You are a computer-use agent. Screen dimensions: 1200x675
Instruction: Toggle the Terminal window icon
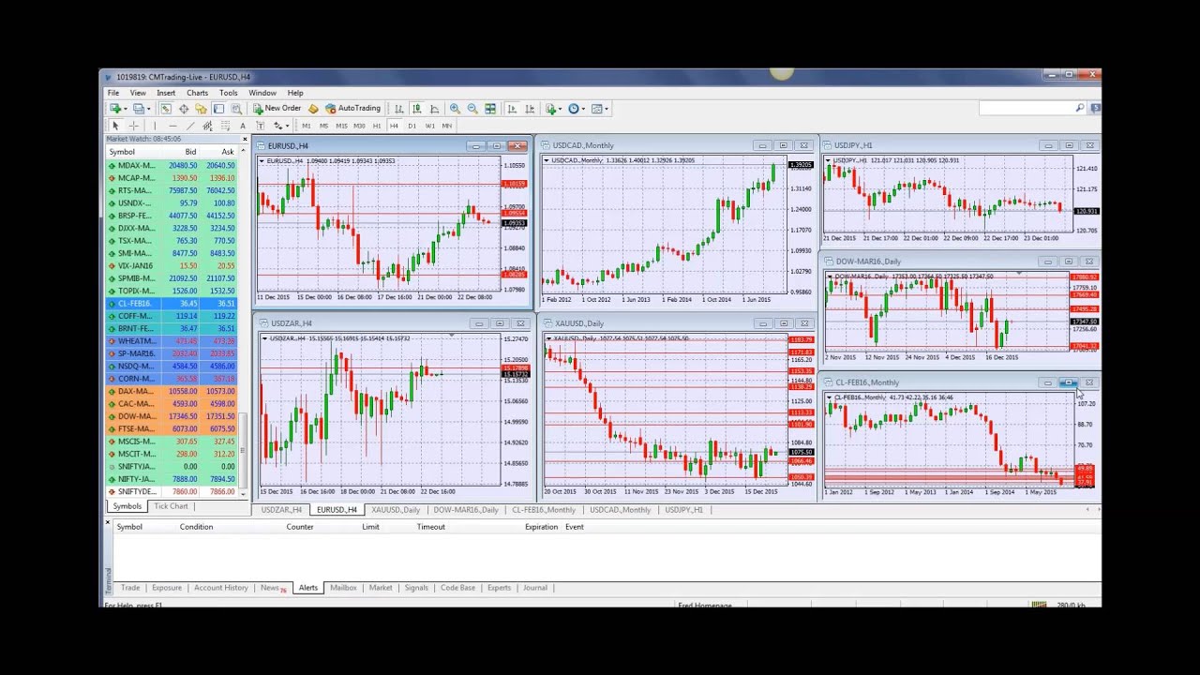[218, 109]
